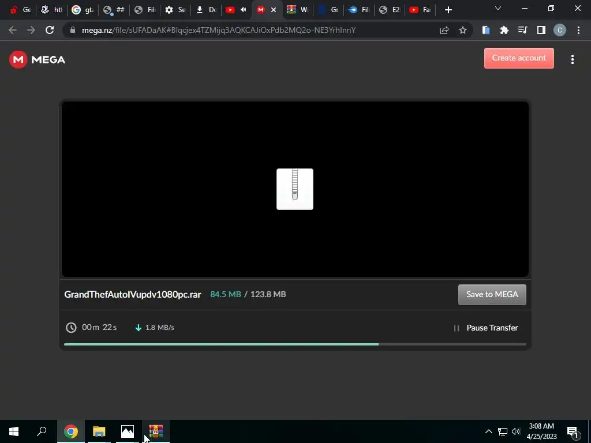This screenshot has width=591, height=443.
Task: Switch to the E2 tab
Action: 390,10
